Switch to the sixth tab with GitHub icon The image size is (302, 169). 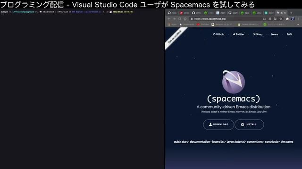pyautogui.click(x=233, y=13)
